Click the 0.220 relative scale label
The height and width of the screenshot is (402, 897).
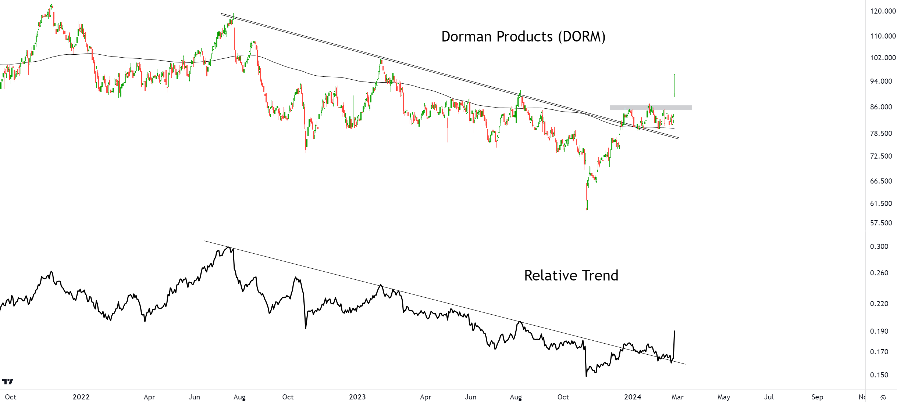click(879, 304)
